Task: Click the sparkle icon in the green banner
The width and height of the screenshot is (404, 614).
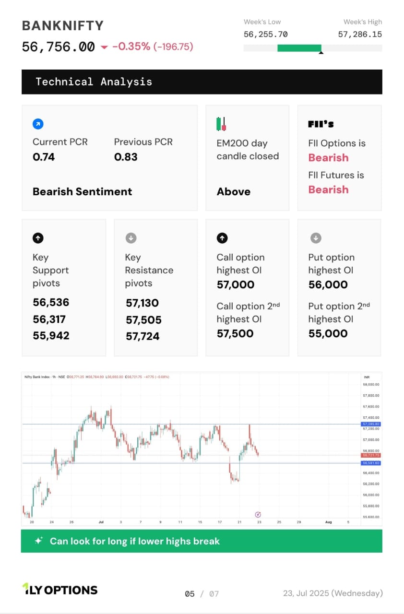Action: click(x=39, y=541)
